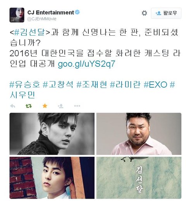Open the goo.gl/uYS2q7 link
Image resolution: width=186 pixels, height=201 pixels.
coord(86,64)
